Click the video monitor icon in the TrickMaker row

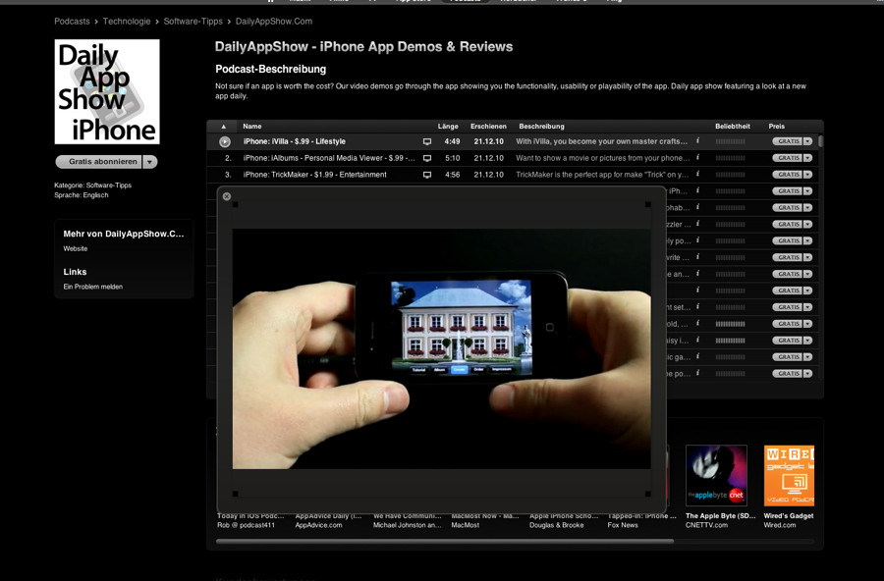[x=427, y=175]
